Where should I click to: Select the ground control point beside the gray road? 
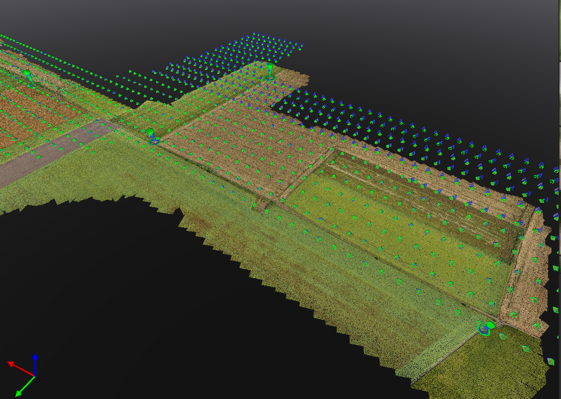point(153,137)
